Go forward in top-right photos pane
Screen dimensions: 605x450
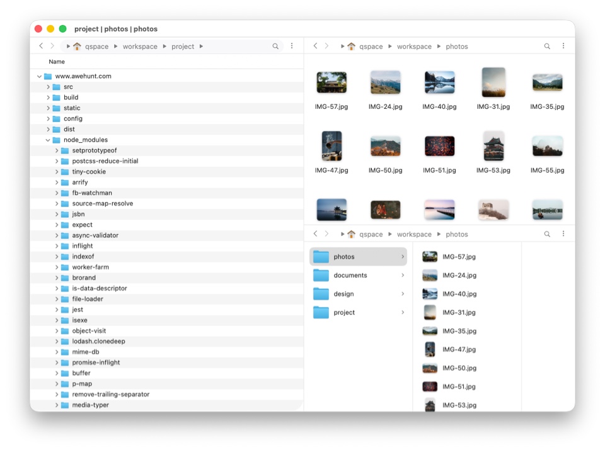[326, 47]
